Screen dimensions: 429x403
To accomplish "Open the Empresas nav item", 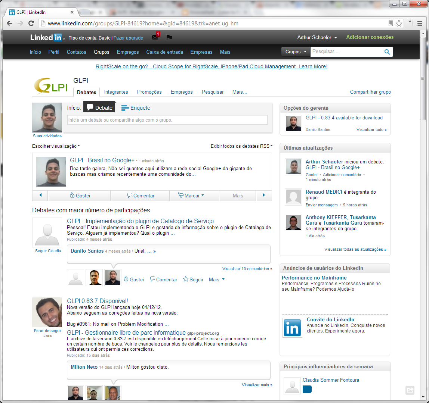I will pos(201,52).
